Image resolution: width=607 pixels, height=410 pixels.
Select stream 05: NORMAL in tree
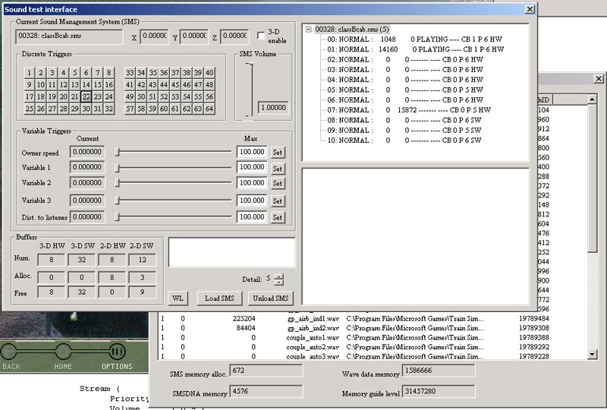(405, 90)
